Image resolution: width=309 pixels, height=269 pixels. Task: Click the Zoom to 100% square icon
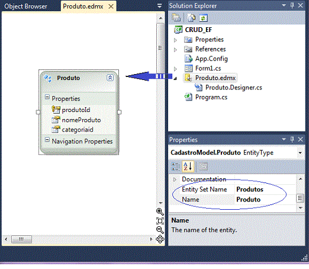coord(160,221)
